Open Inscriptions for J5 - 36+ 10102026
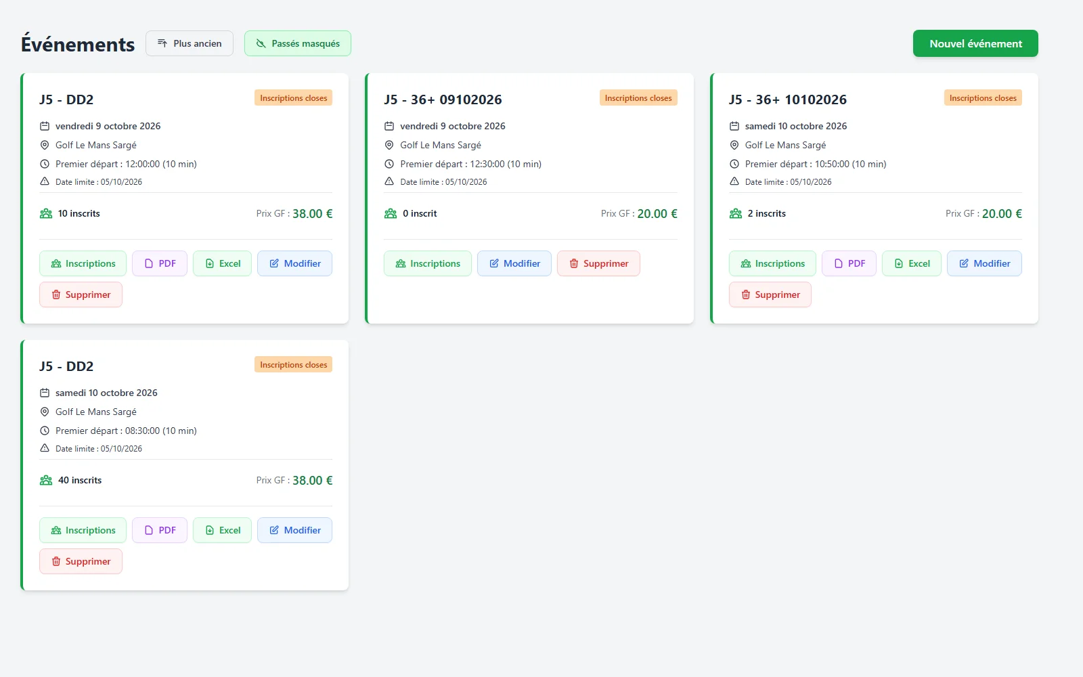1083x677 pixels. point(772,263)
